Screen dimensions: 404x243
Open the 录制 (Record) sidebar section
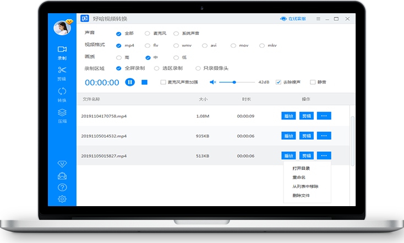click(62, 52)
